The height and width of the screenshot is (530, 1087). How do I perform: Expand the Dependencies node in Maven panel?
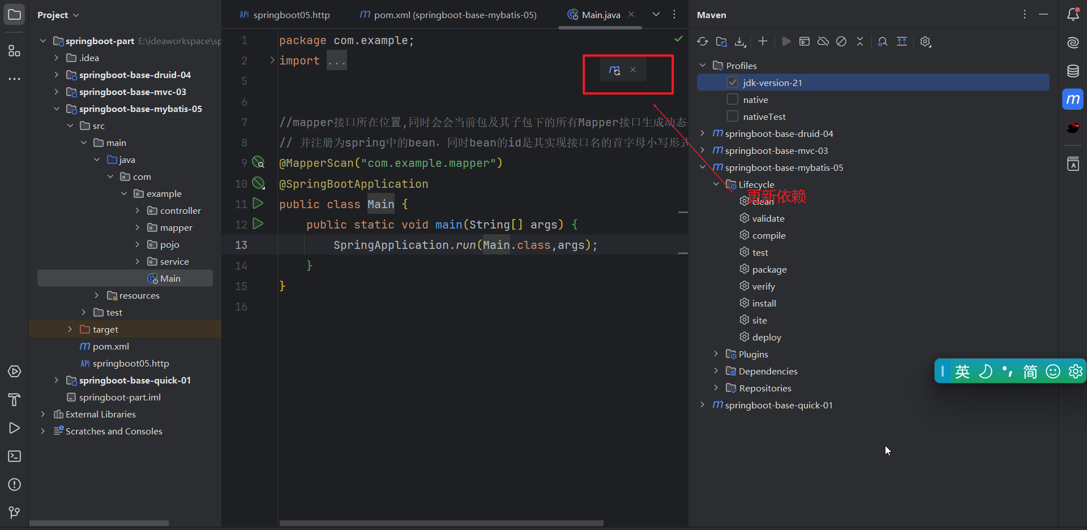pyautogui.click(x=716, y=371)
